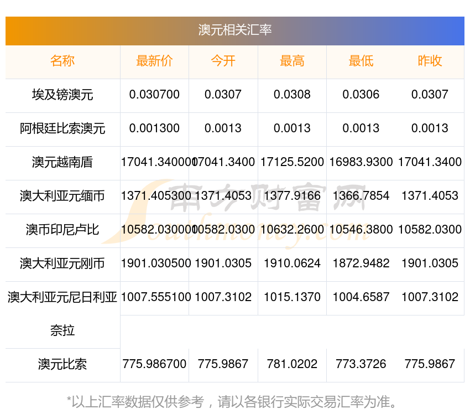This screenshot has width=470, height=419.
Task: Select the 最新价 column header
Action: pyautogui.click(x=154, y=61)
